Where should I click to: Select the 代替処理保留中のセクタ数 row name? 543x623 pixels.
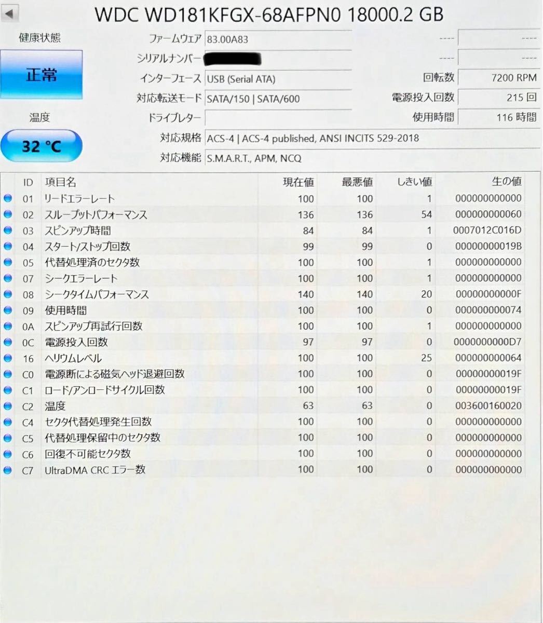(x=103, y=438)
